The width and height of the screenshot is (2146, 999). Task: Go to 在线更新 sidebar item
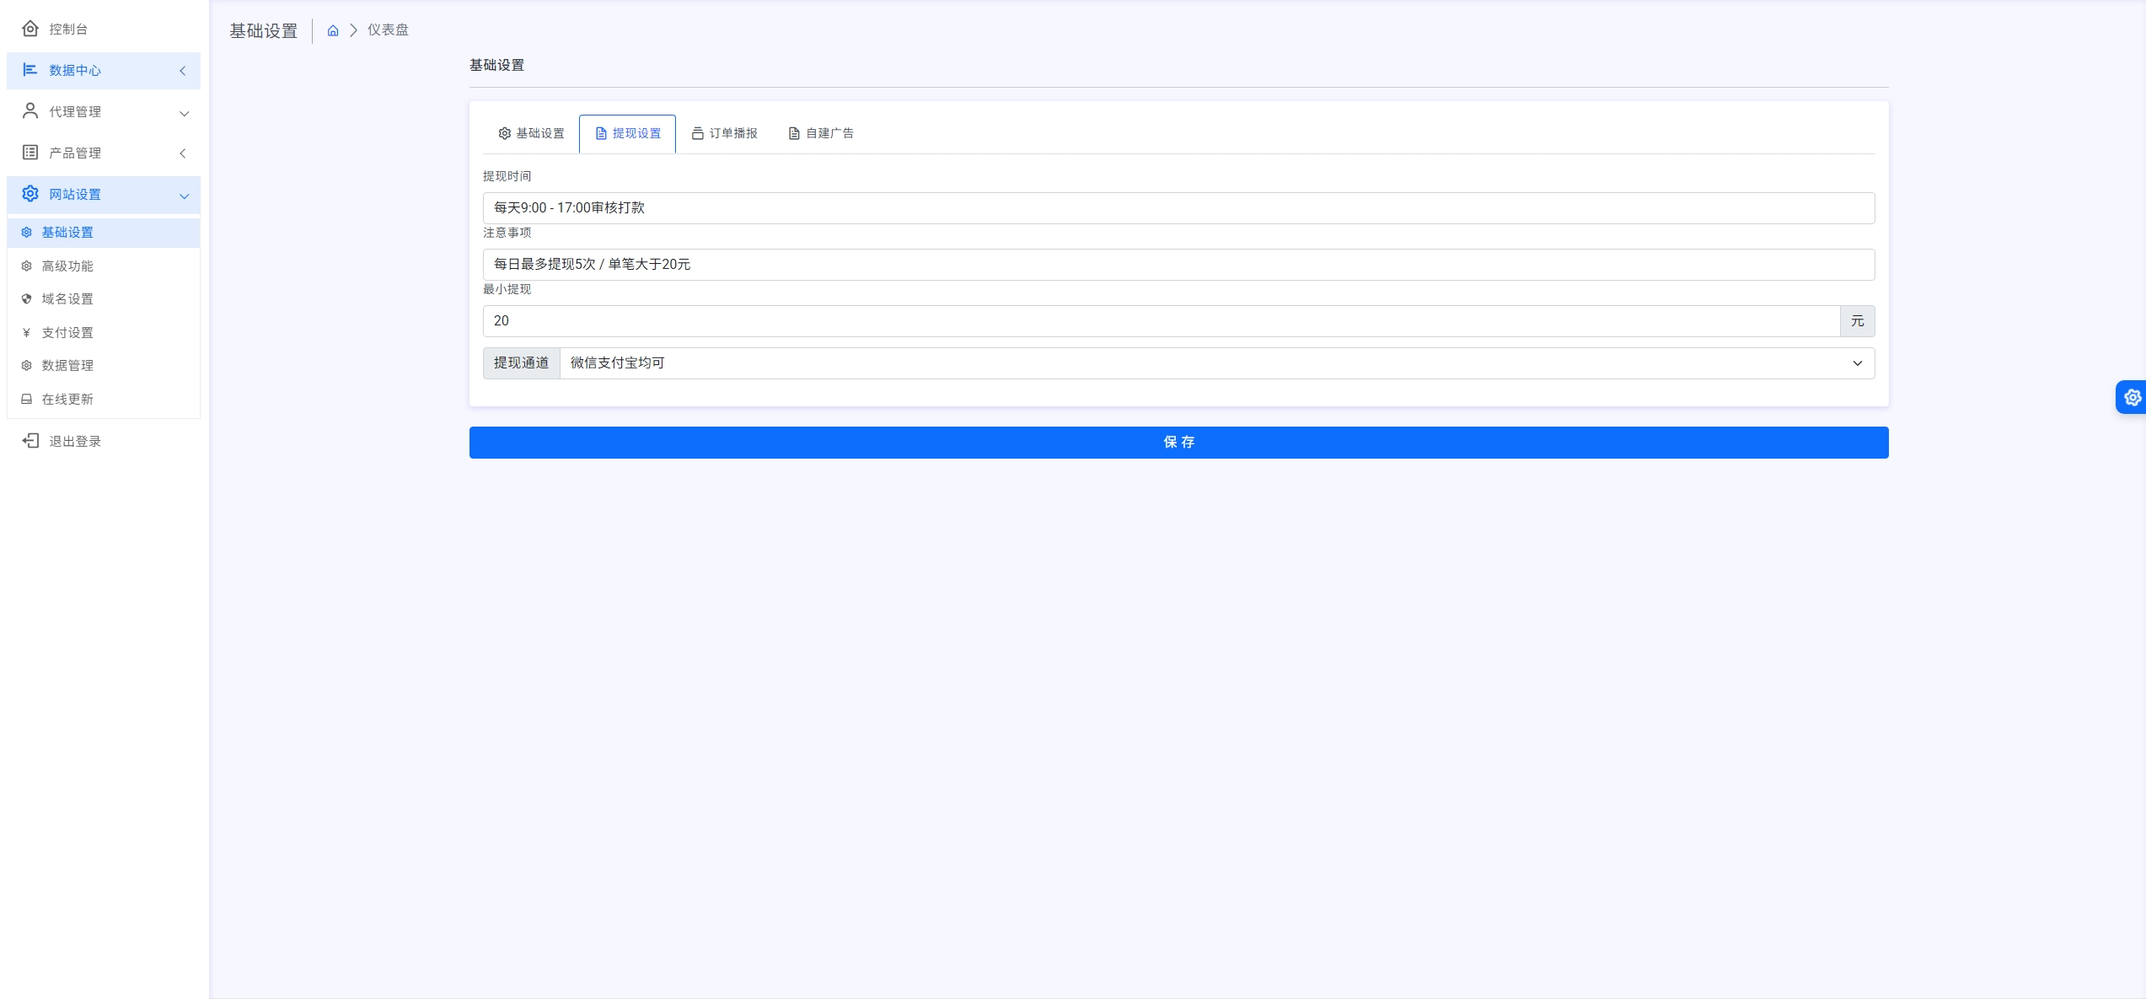click(x=67, y=400)
